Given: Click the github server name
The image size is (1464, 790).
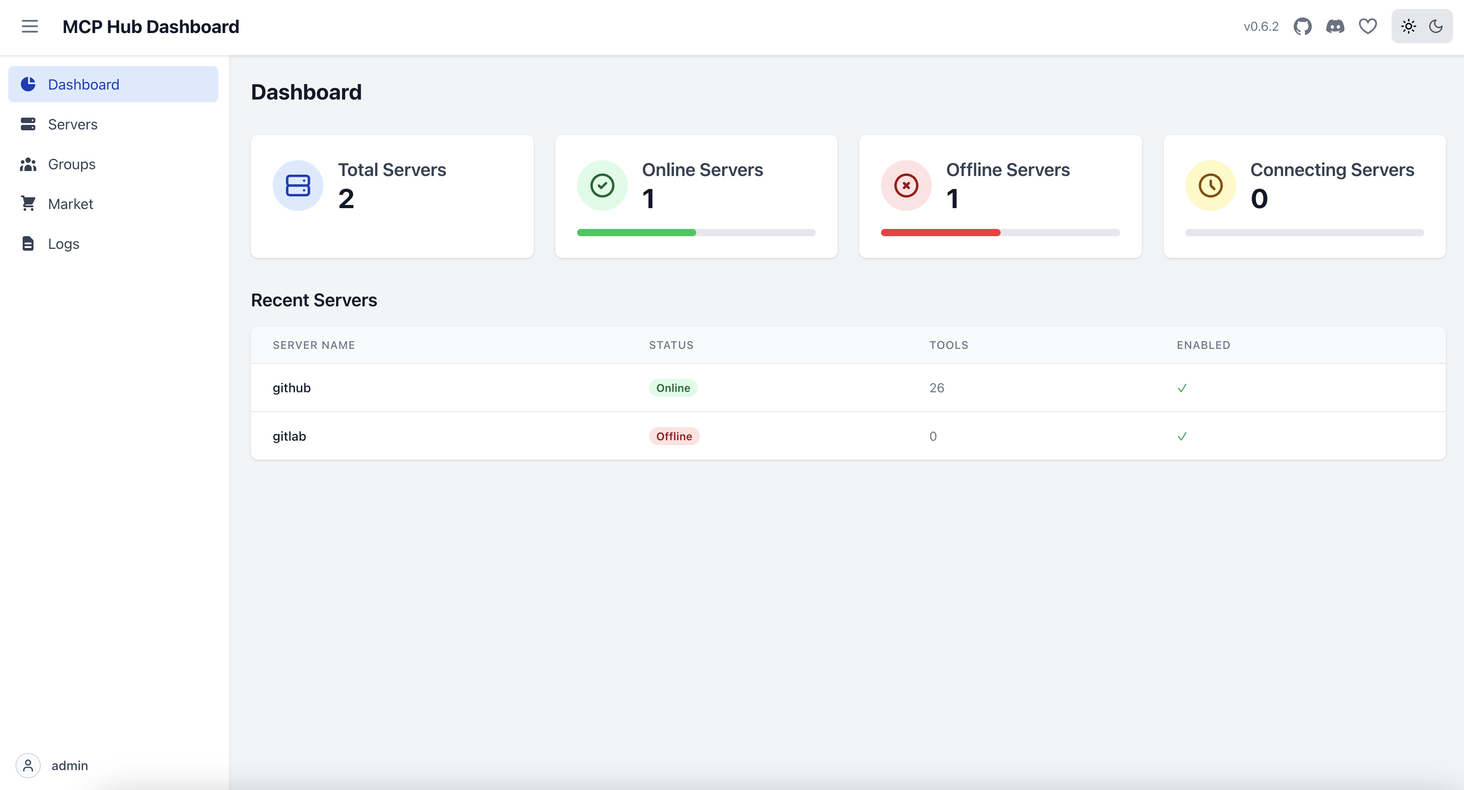Looking at the screenshot, I should pos(292,388).
